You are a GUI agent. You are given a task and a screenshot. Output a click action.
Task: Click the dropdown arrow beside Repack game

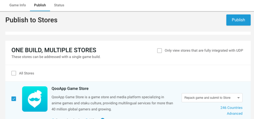[x=238, y=98]
